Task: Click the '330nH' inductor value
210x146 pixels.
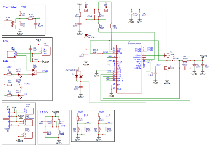Action: tap(176, 58)
